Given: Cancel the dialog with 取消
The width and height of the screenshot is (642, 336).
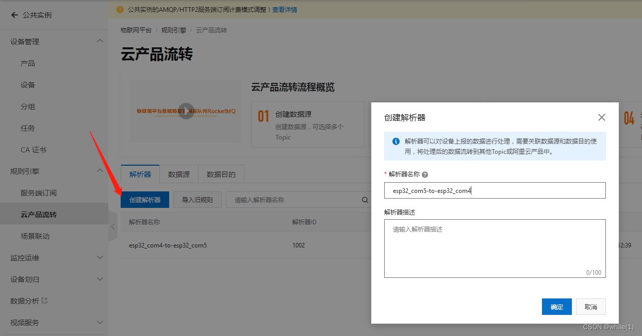Looking at the screenshot, I should pos(590,306).
